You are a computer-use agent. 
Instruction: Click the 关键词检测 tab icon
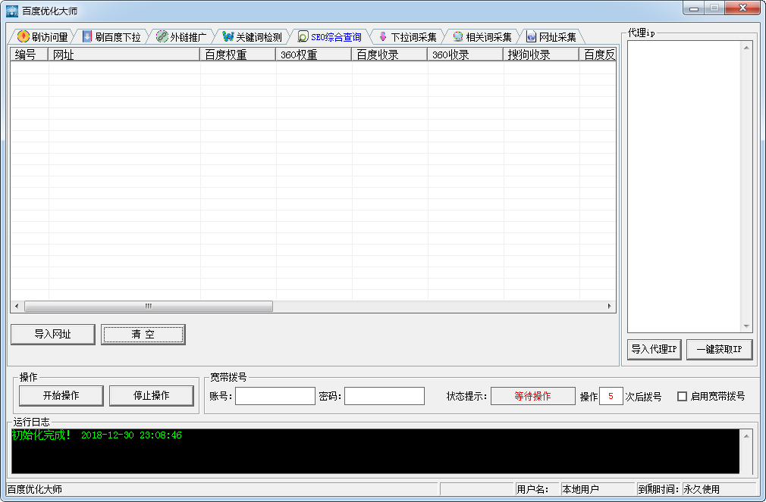pyautogui.click(x=228, y=36)
